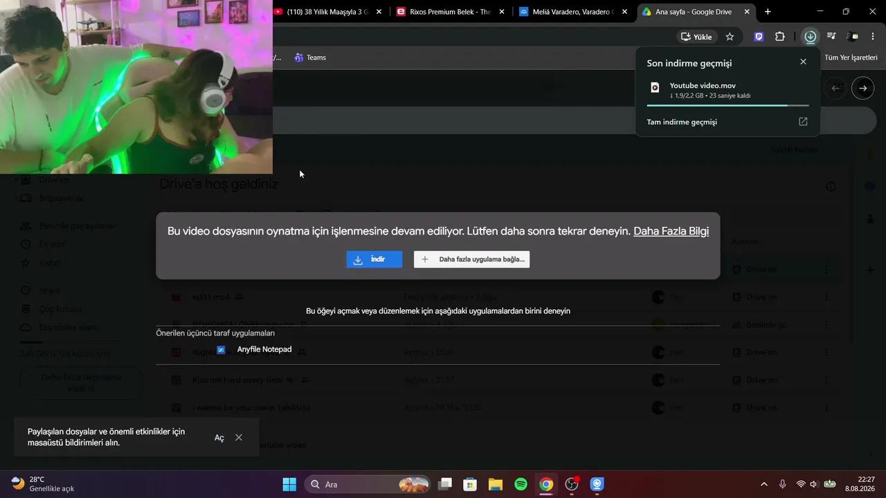Select the Kiss me hard every time file
886x498 pixels.
coord(500,380)
